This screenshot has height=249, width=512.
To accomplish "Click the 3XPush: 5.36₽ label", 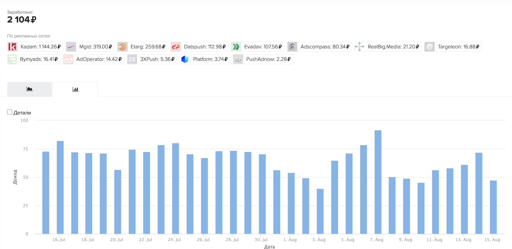I will (x=157, y=59).
